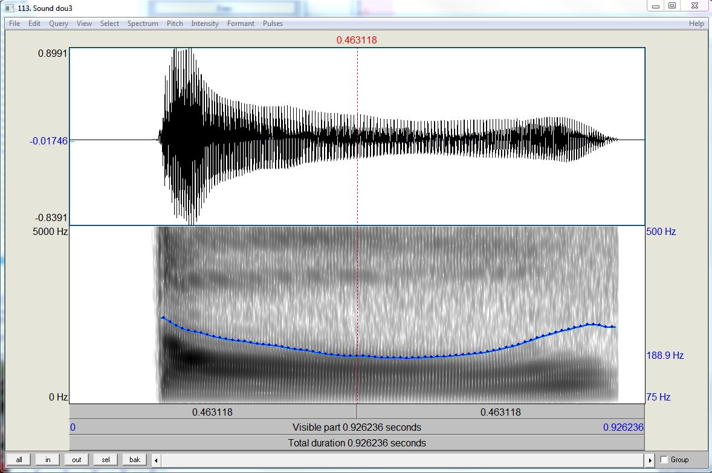Viewport: 712px width, 473px height.
Task: Click the 'sel' zoom button
Action: tap(105, 460)
